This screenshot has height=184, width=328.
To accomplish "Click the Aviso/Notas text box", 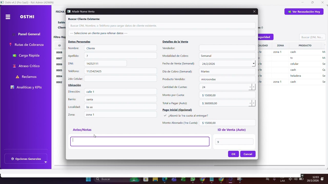I will coord(140,142).
